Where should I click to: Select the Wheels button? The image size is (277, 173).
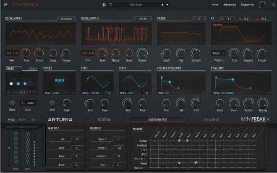(x=11, y=119)
